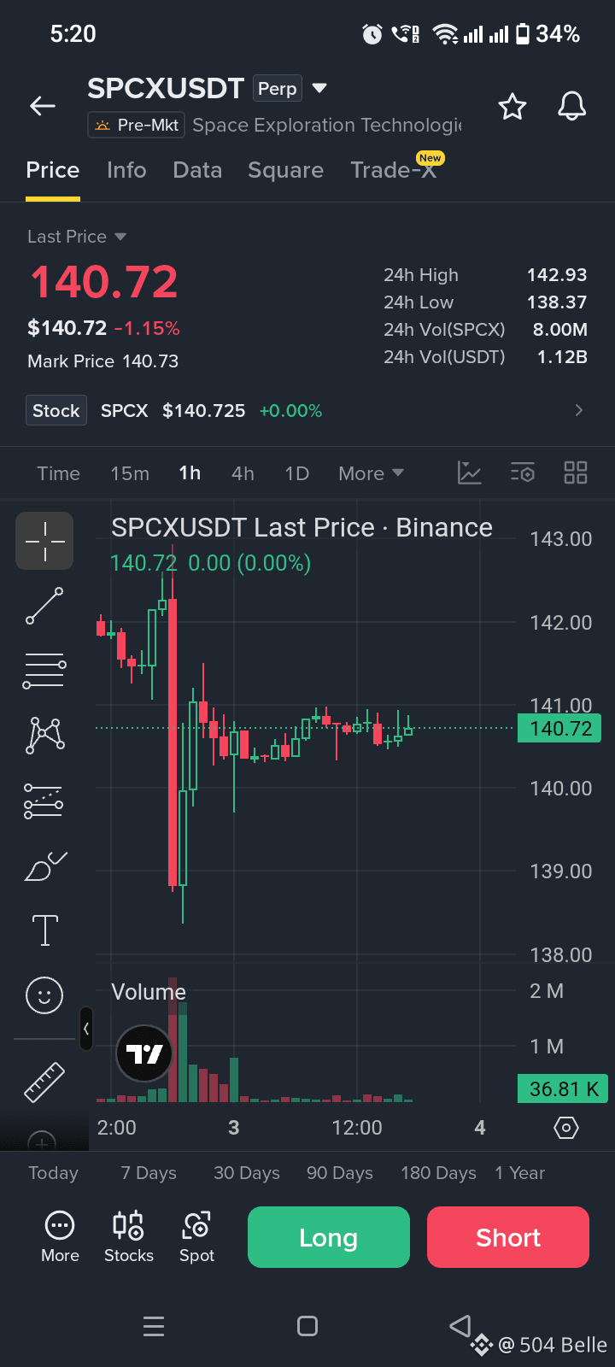Expand the SPCXUSDT Perp pair dropdown
615x1367 pixels.
319,88
